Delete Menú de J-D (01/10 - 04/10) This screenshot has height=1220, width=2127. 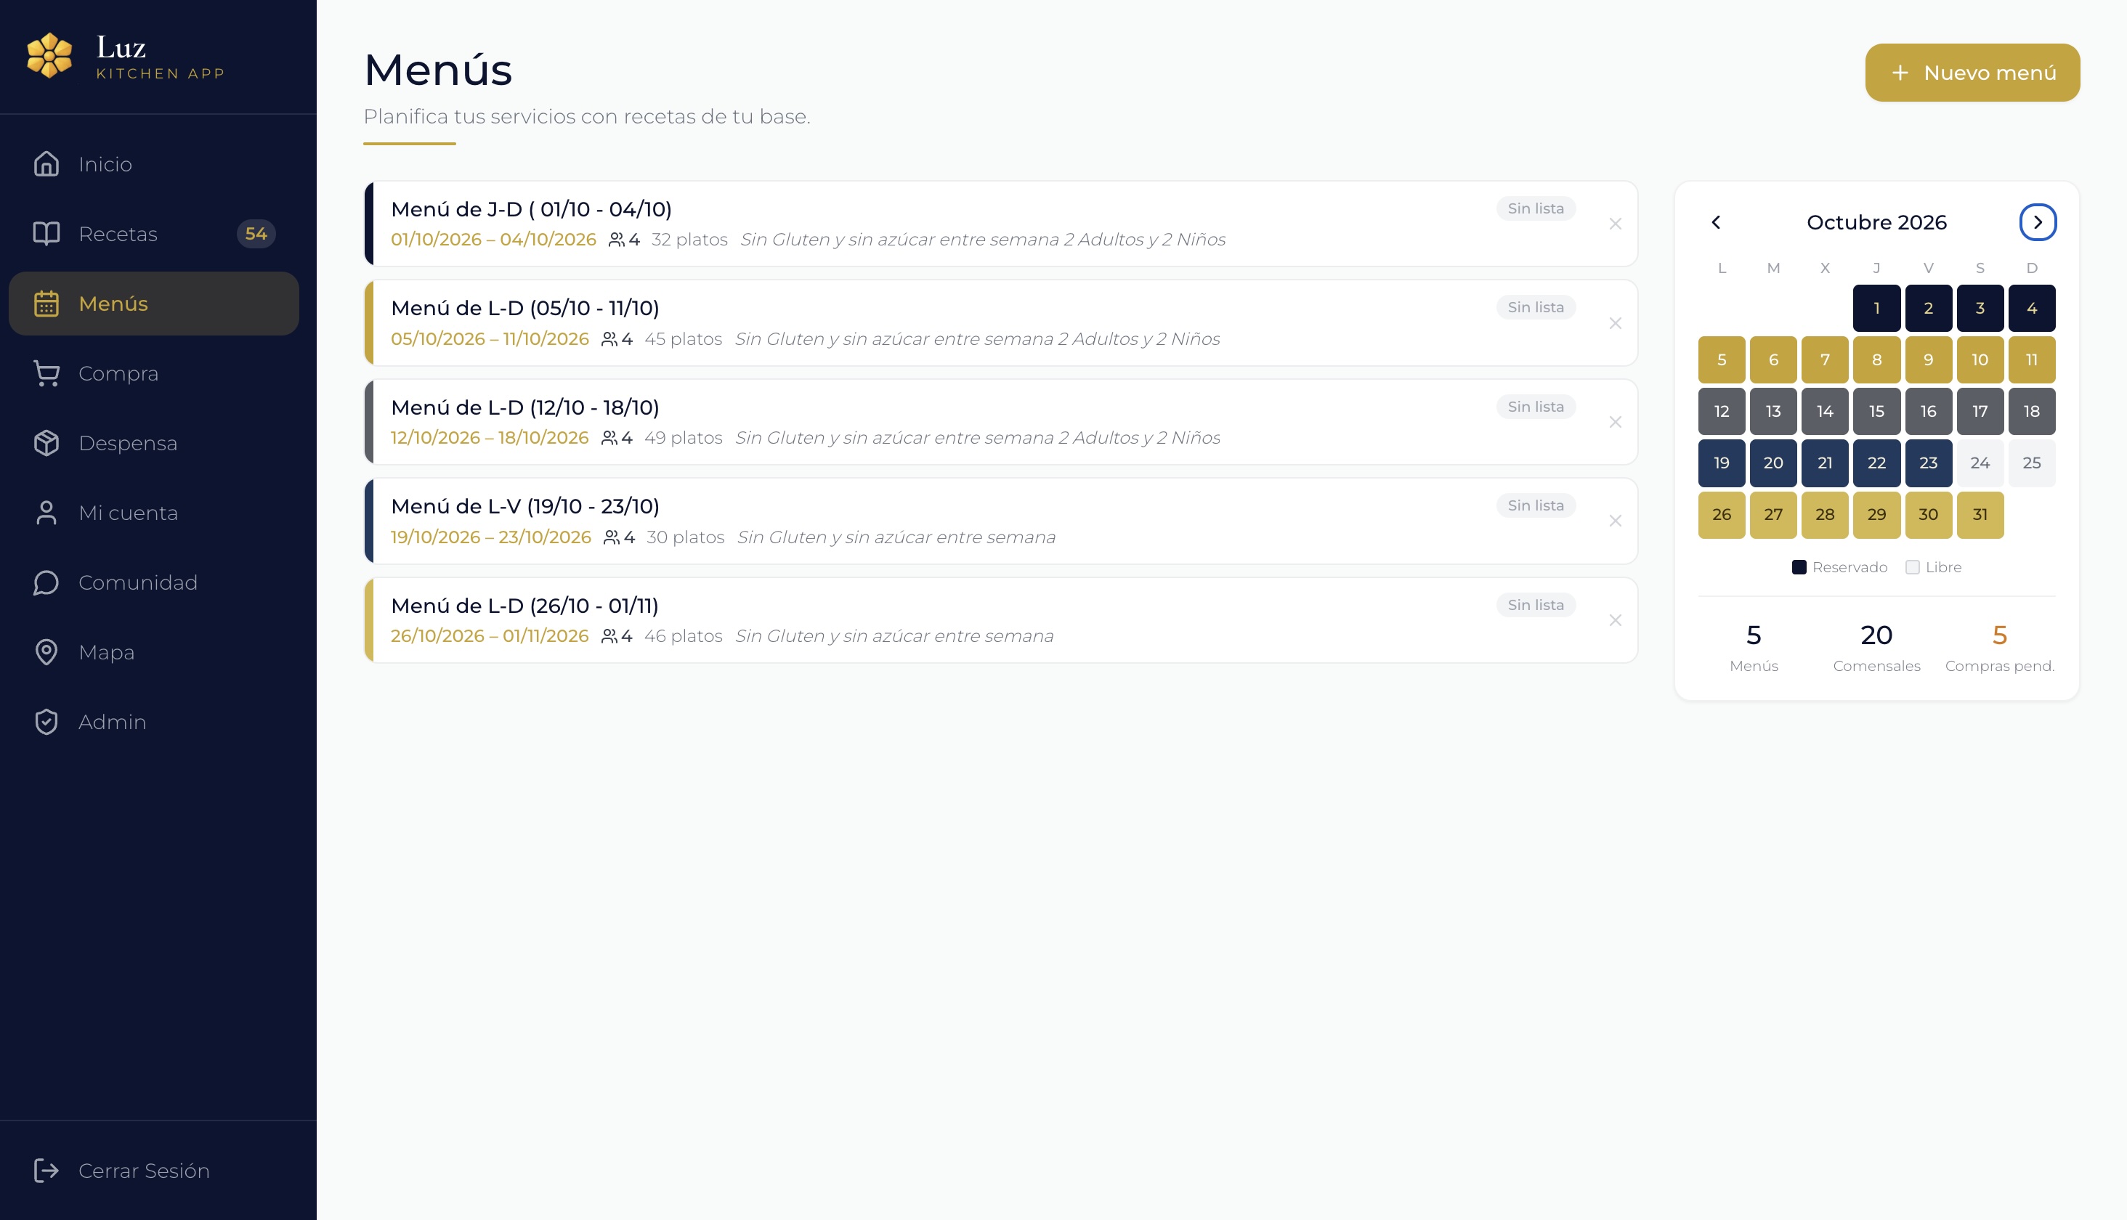(x=1615, y=224)
